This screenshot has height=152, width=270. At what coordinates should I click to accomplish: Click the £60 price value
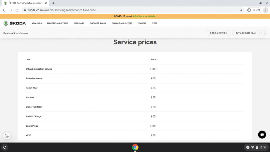point(153,78)
